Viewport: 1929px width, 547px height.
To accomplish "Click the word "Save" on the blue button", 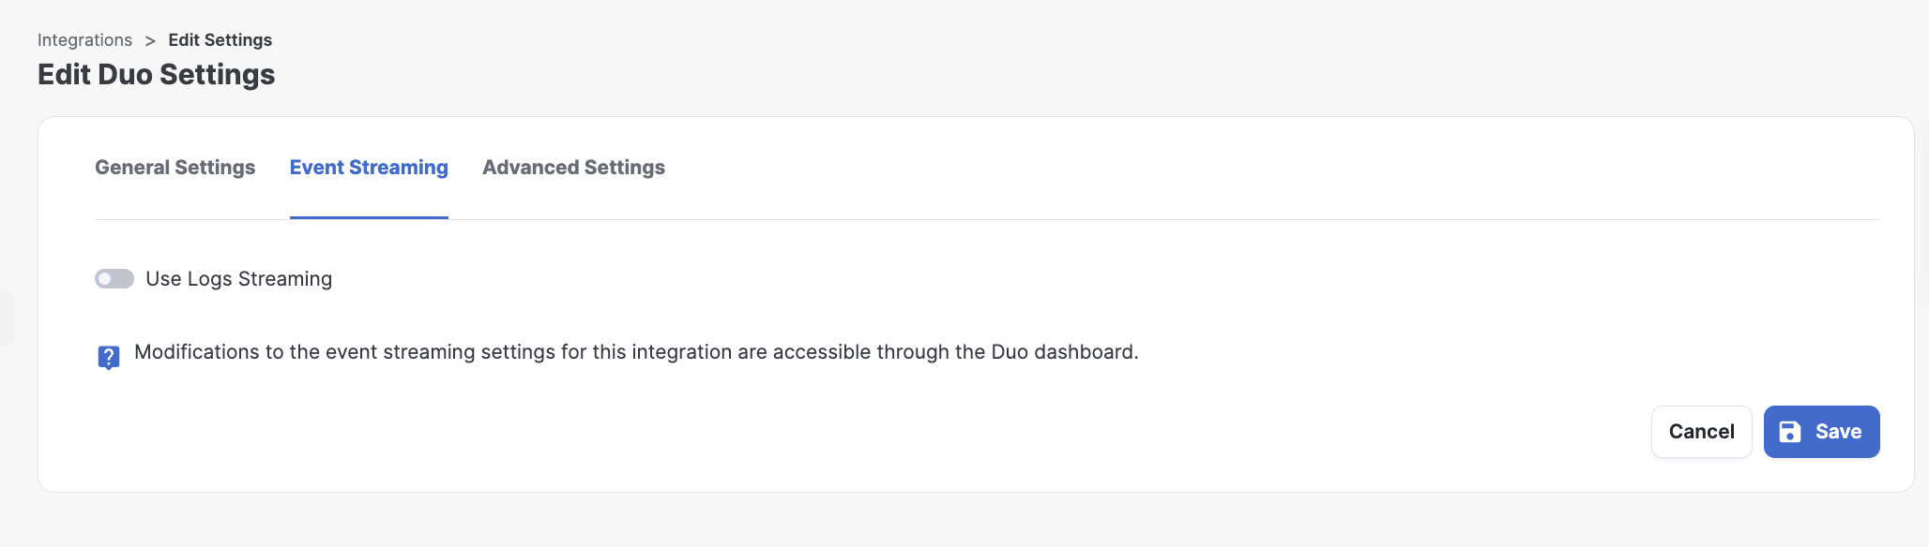I will tap(1838, 432).
